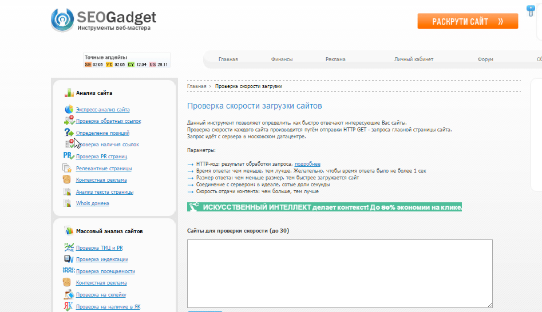542x312 pixels.
Task: Click the CY update date indicator
Action: 137,65
